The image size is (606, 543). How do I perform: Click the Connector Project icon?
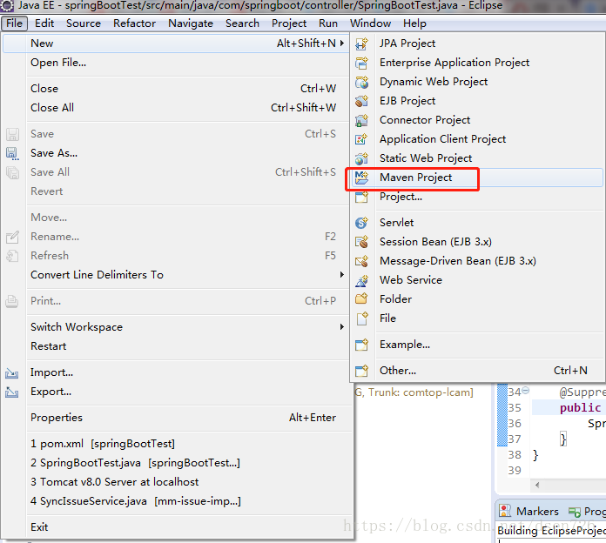[361, 120]
